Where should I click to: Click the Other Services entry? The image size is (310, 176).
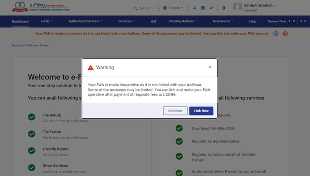click(x=55, y=166)
